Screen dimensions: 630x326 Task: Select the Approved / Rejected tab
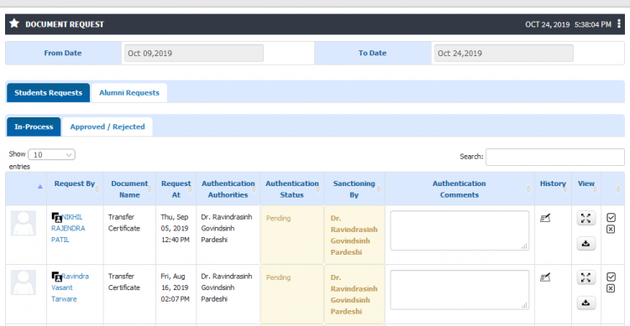pos(108,127)
